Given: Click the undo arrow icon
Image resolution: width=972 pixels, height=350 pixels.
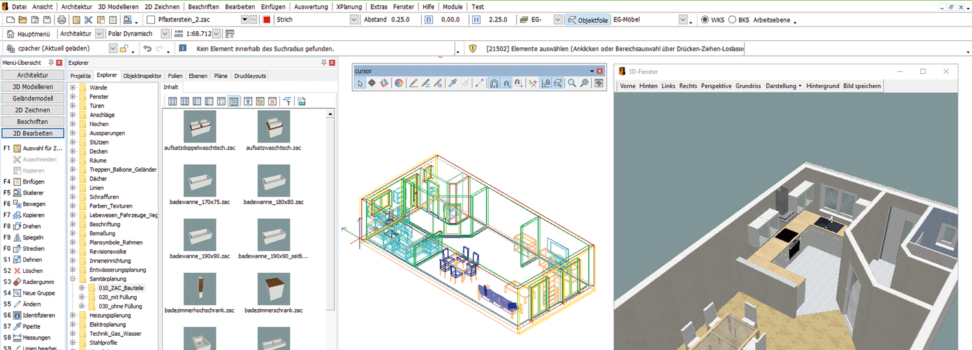Looking at the screenshot, I should tap(147, 49).
